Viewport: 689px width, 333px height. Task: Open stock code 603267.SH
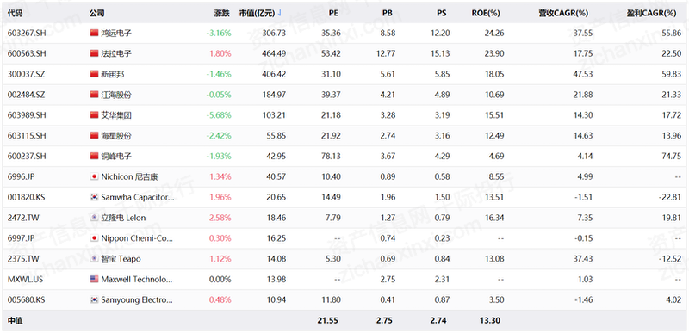coord(27,34)
